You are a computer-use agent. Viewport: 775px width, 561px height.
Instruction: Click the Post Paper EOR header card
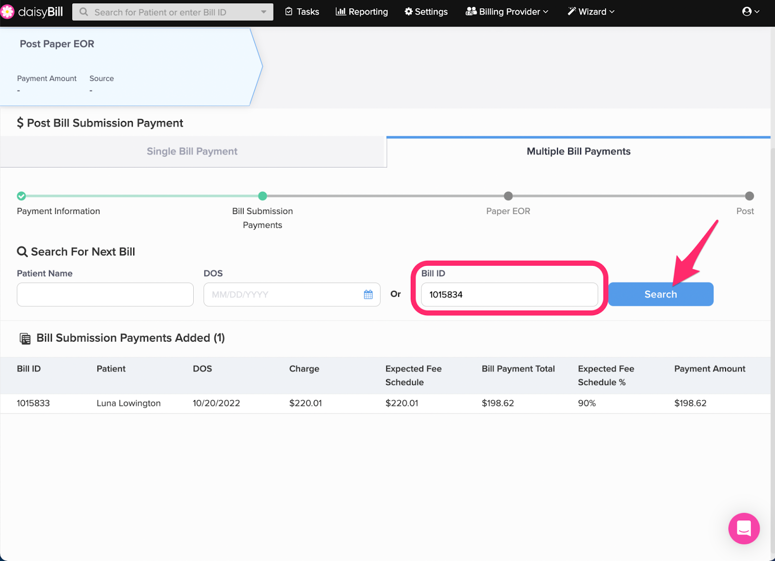point(131,66)
